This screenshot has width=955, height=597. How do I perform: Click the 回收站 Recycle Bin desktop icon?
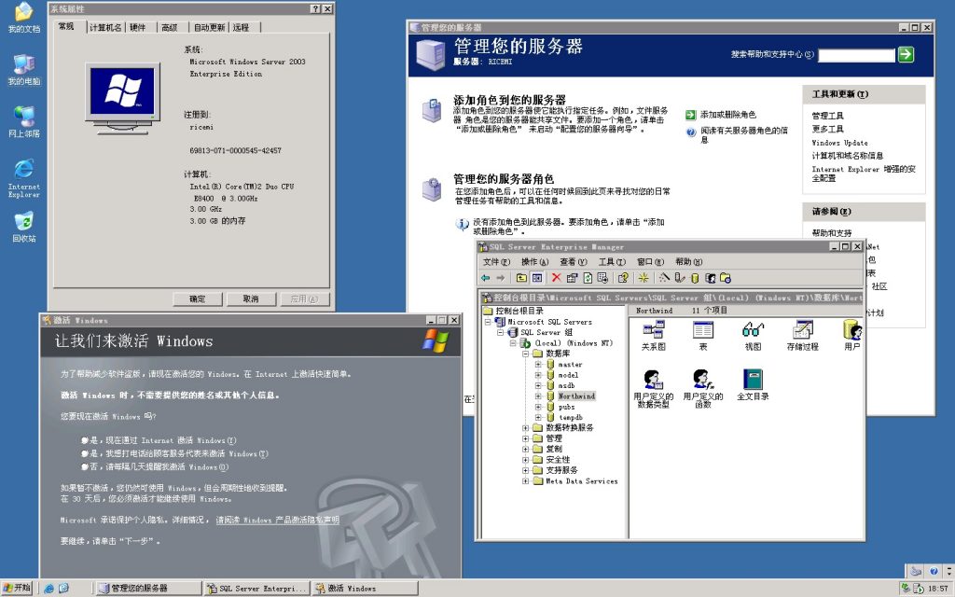[x=23, y=227]
